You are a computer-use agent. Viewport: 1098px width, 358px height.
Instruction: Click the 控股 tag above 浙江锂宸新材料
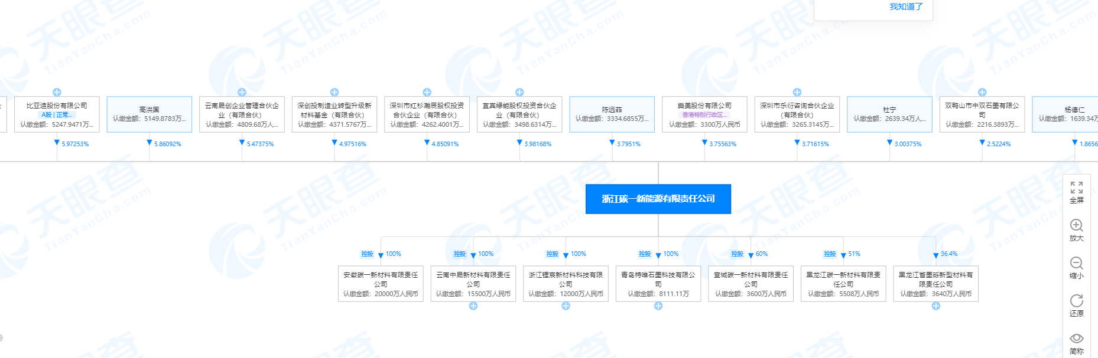[553, 254]
